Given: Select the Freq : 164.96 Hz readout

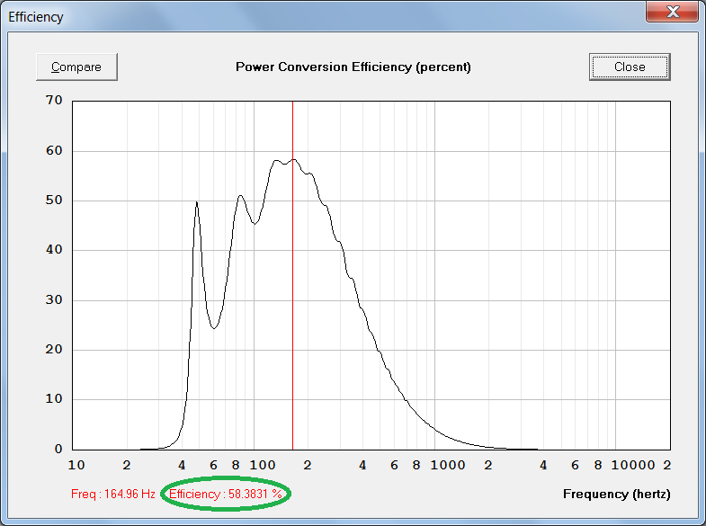Looking at the screenshot, I should pos(113,494).
